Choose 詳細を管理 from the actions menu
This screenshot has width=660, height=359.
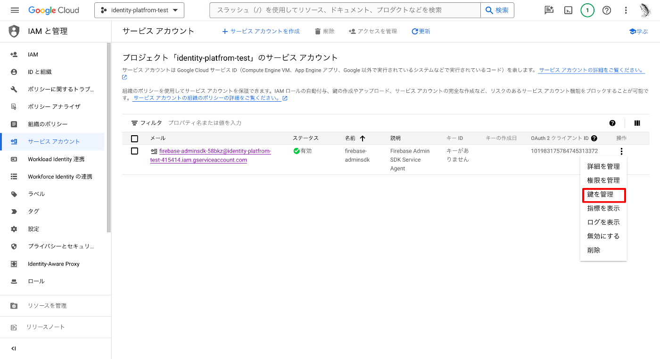coord(603,166)
